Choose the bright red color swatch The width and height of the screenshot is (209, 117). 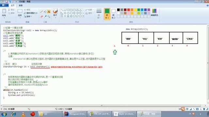click(x=128, y=10)
